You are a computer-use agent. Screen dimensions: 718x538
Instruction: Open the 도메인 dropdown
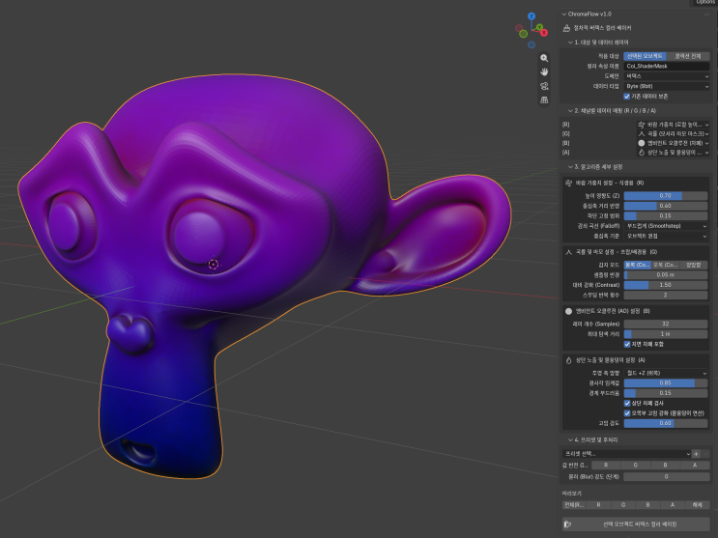pos(666,76)
